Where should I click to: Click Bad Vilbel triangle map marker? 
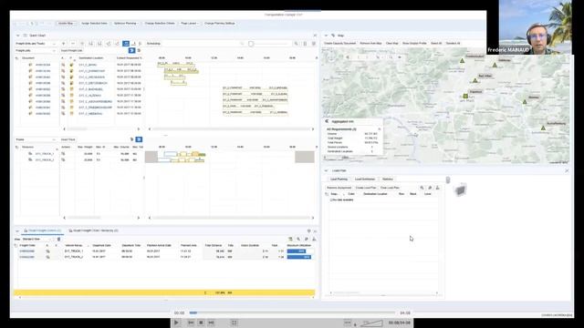click(x=474, y=80)
